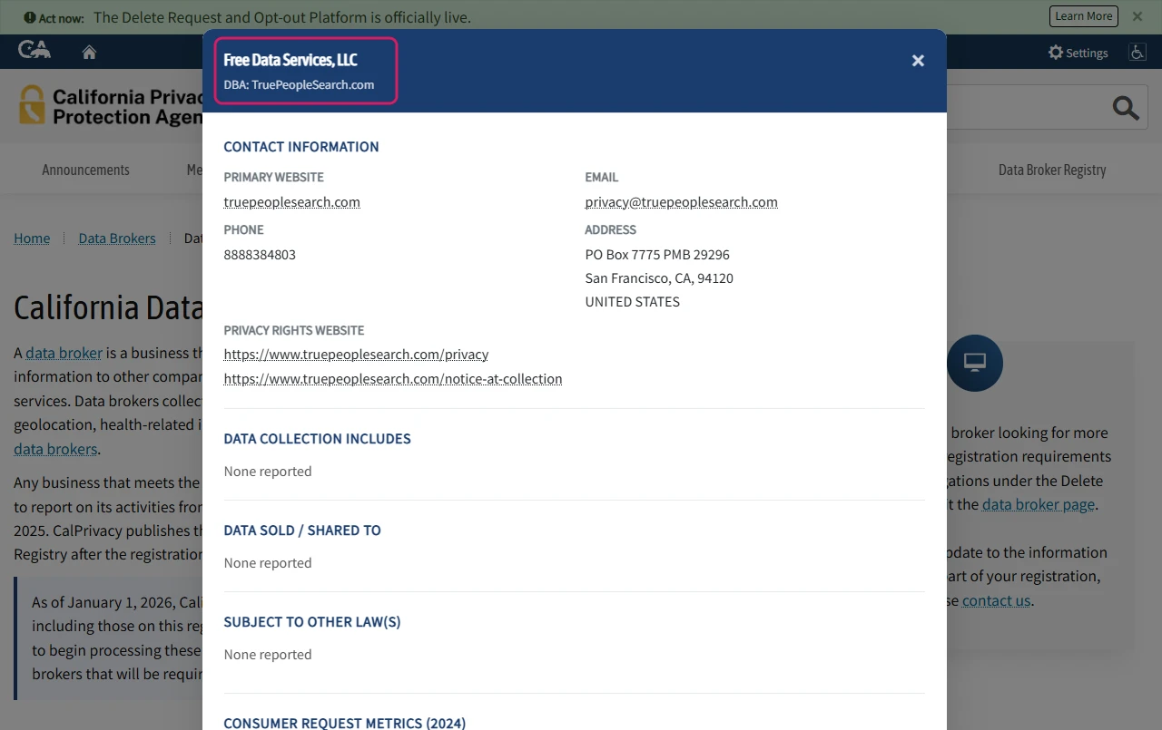Open the truepeoplesearch.com primary website link
The height and width of the screenshot is (730, 1162).
click(292, 202)
